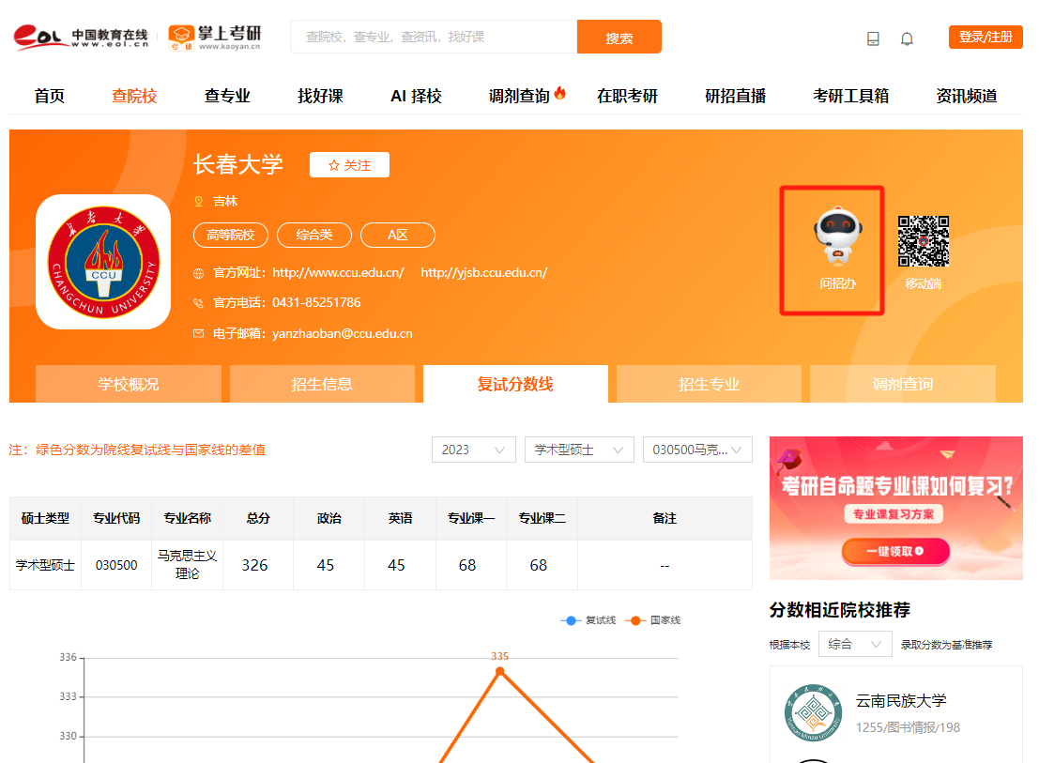The height and width of the screenshot is (763, 1039).
Task: Open the 学术型硕士 degree type dropdown
Action: pyautogui.click(x=579, y=450)
